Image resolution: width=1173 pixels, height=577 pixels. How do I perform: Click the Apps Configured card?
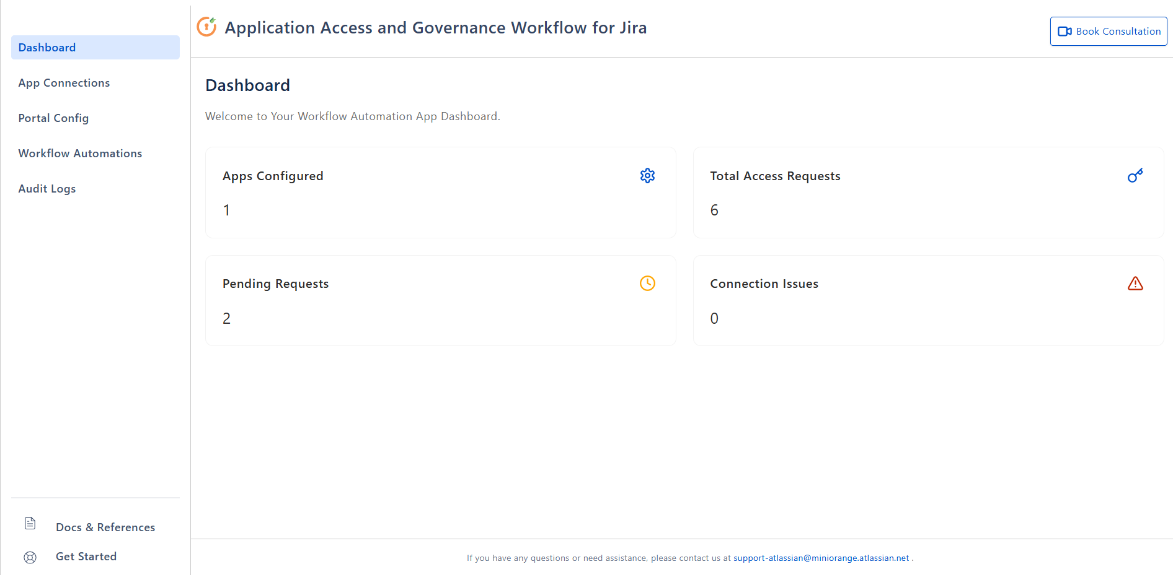tap(440, 193)
